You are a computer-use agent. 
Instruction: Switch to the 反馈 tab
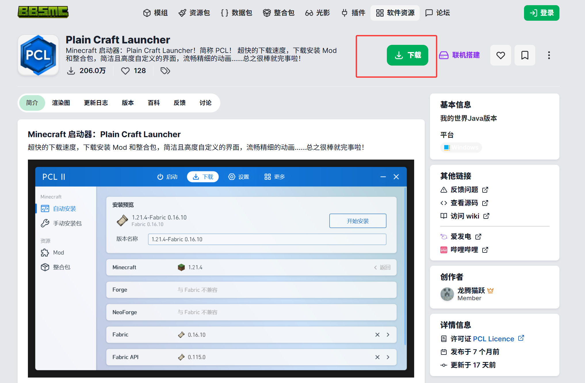(179, 103)
